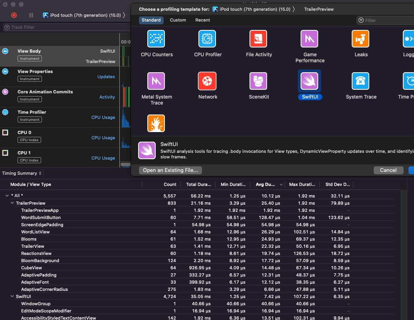Click CPU Usage label on CPU 0 track

103,138
